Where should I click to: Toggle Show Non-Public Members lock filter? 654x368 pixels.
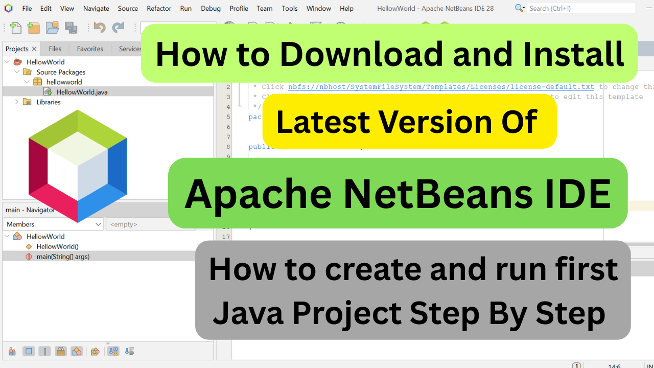point(60,351)
